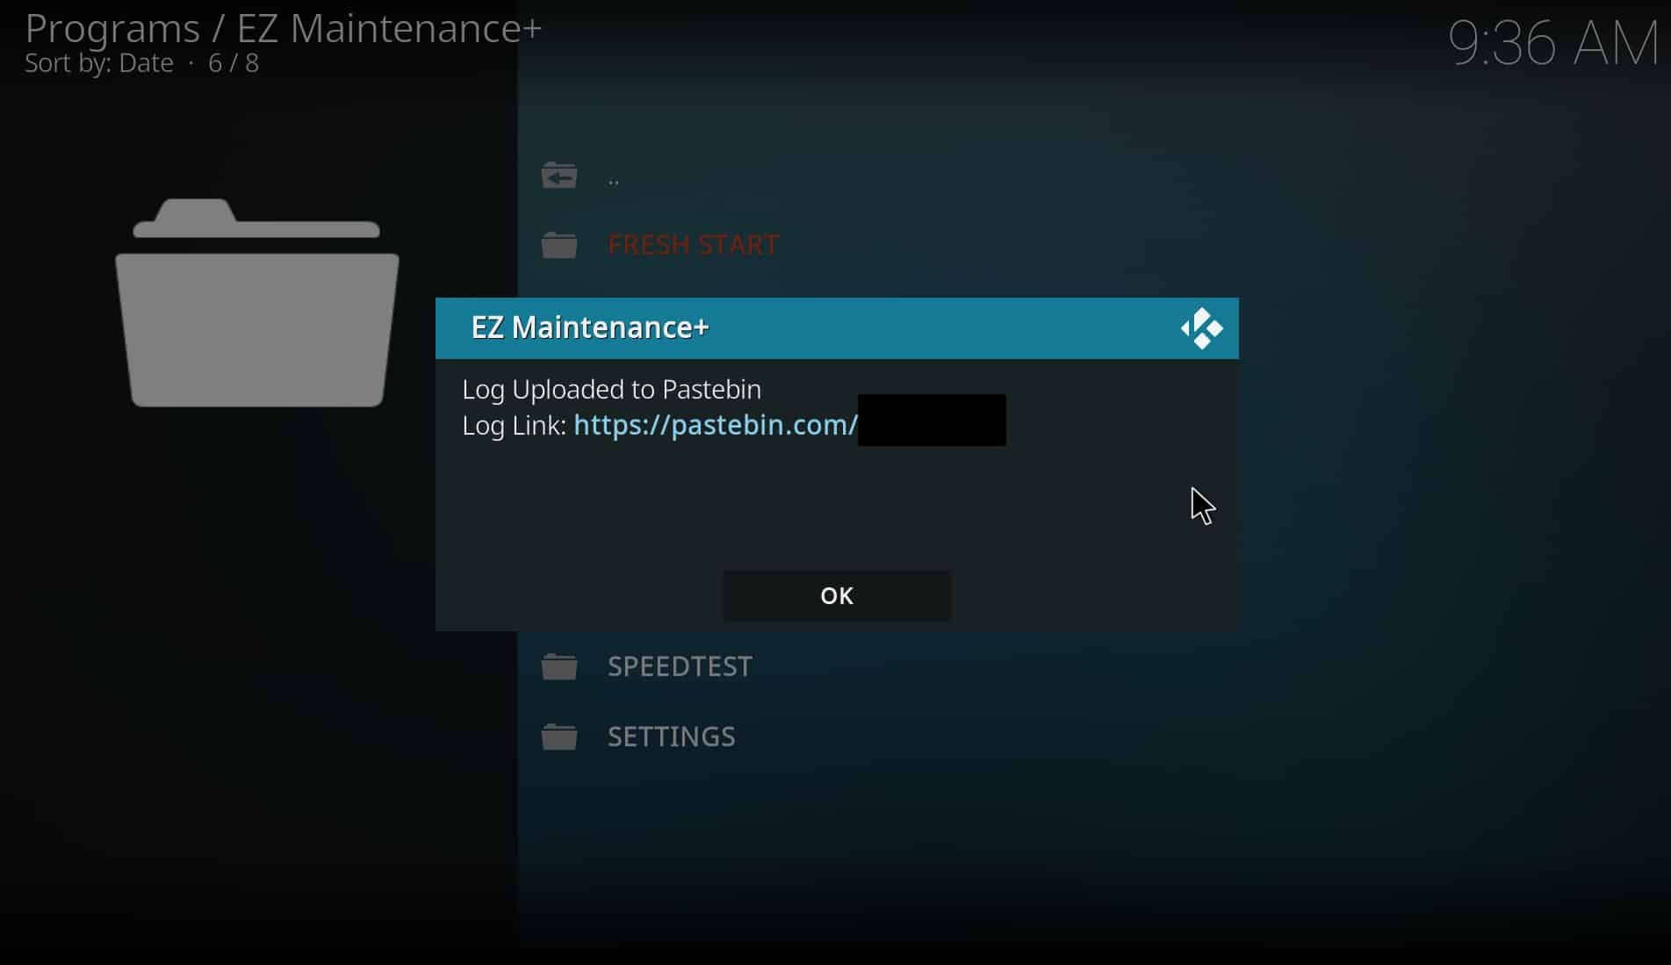Click the FRESH START folder icon
Screen dimensions: 1671x965
click(x=559, y=245)
